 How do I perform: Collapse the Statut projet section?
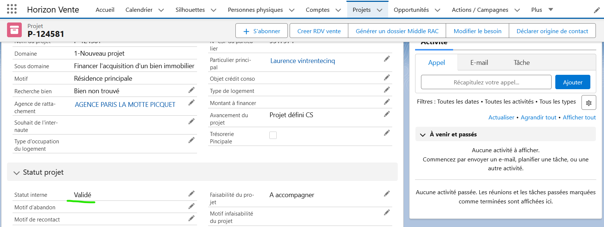17,173
